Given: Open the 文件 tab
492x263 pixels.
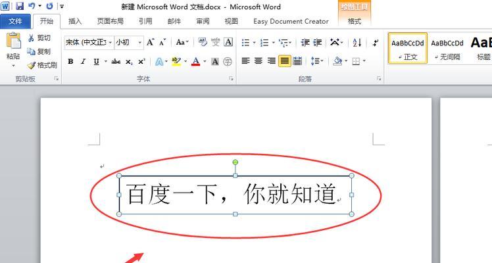Looking at the screenshot, I should pos(15,21).
